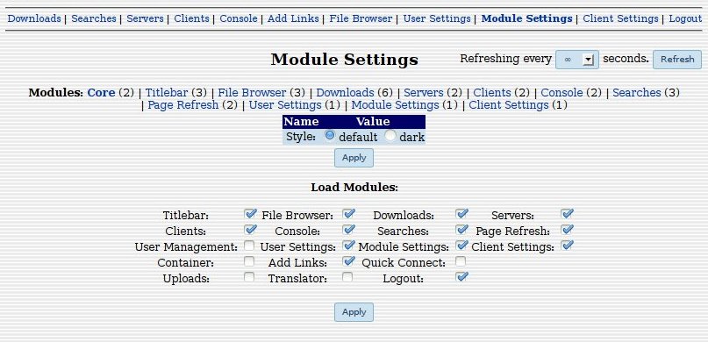
Task: Open Clients module in Modules list
Action: pos(492,92)
